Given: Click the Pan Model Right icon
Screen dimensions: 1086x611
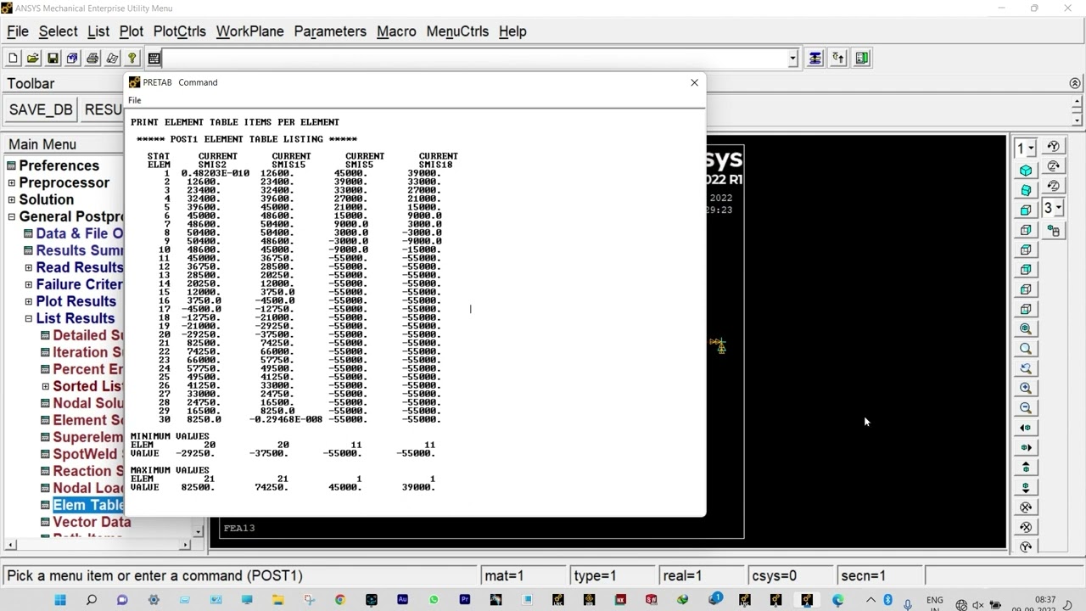Looking at the screenshot, I should 1026,447.
